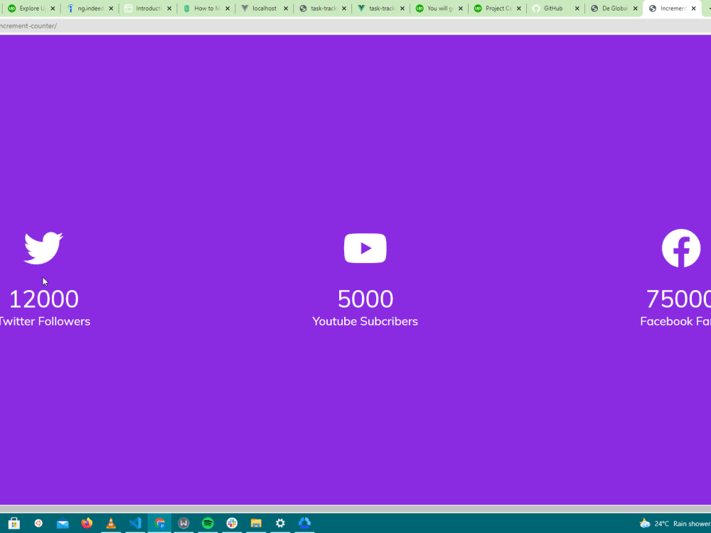The image size is (711, 533).
Task: Select the localhost tab
Action: pyautogui.click(x=264, y=8)
